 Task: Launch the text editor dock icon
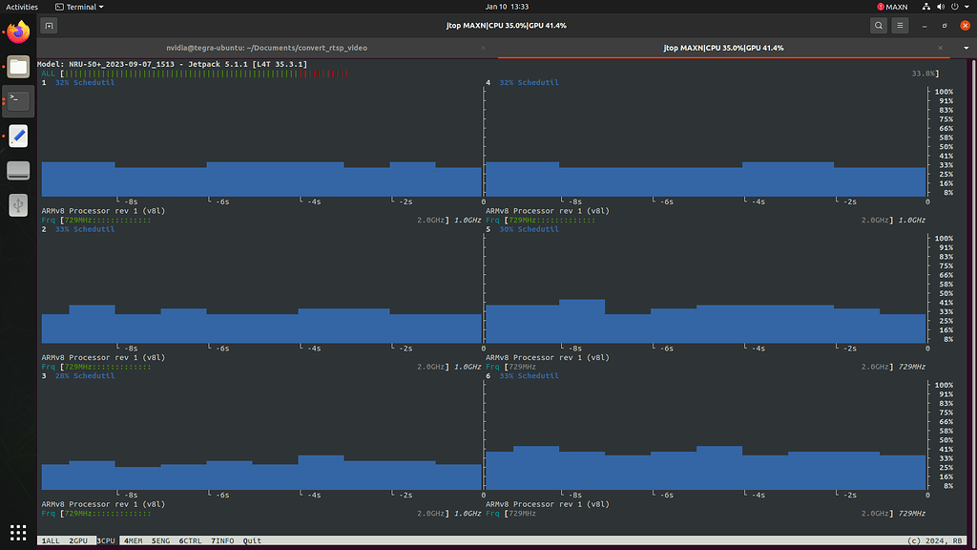(x=18, y=136)
